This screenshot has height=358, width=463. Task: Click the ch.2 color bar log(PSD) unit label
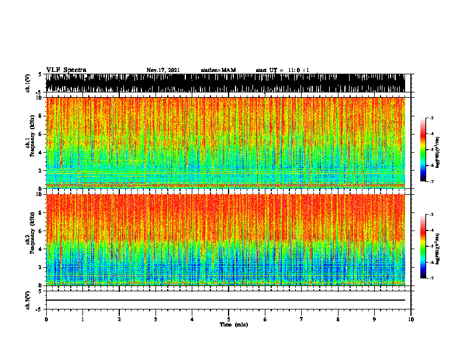coord(438,249)
